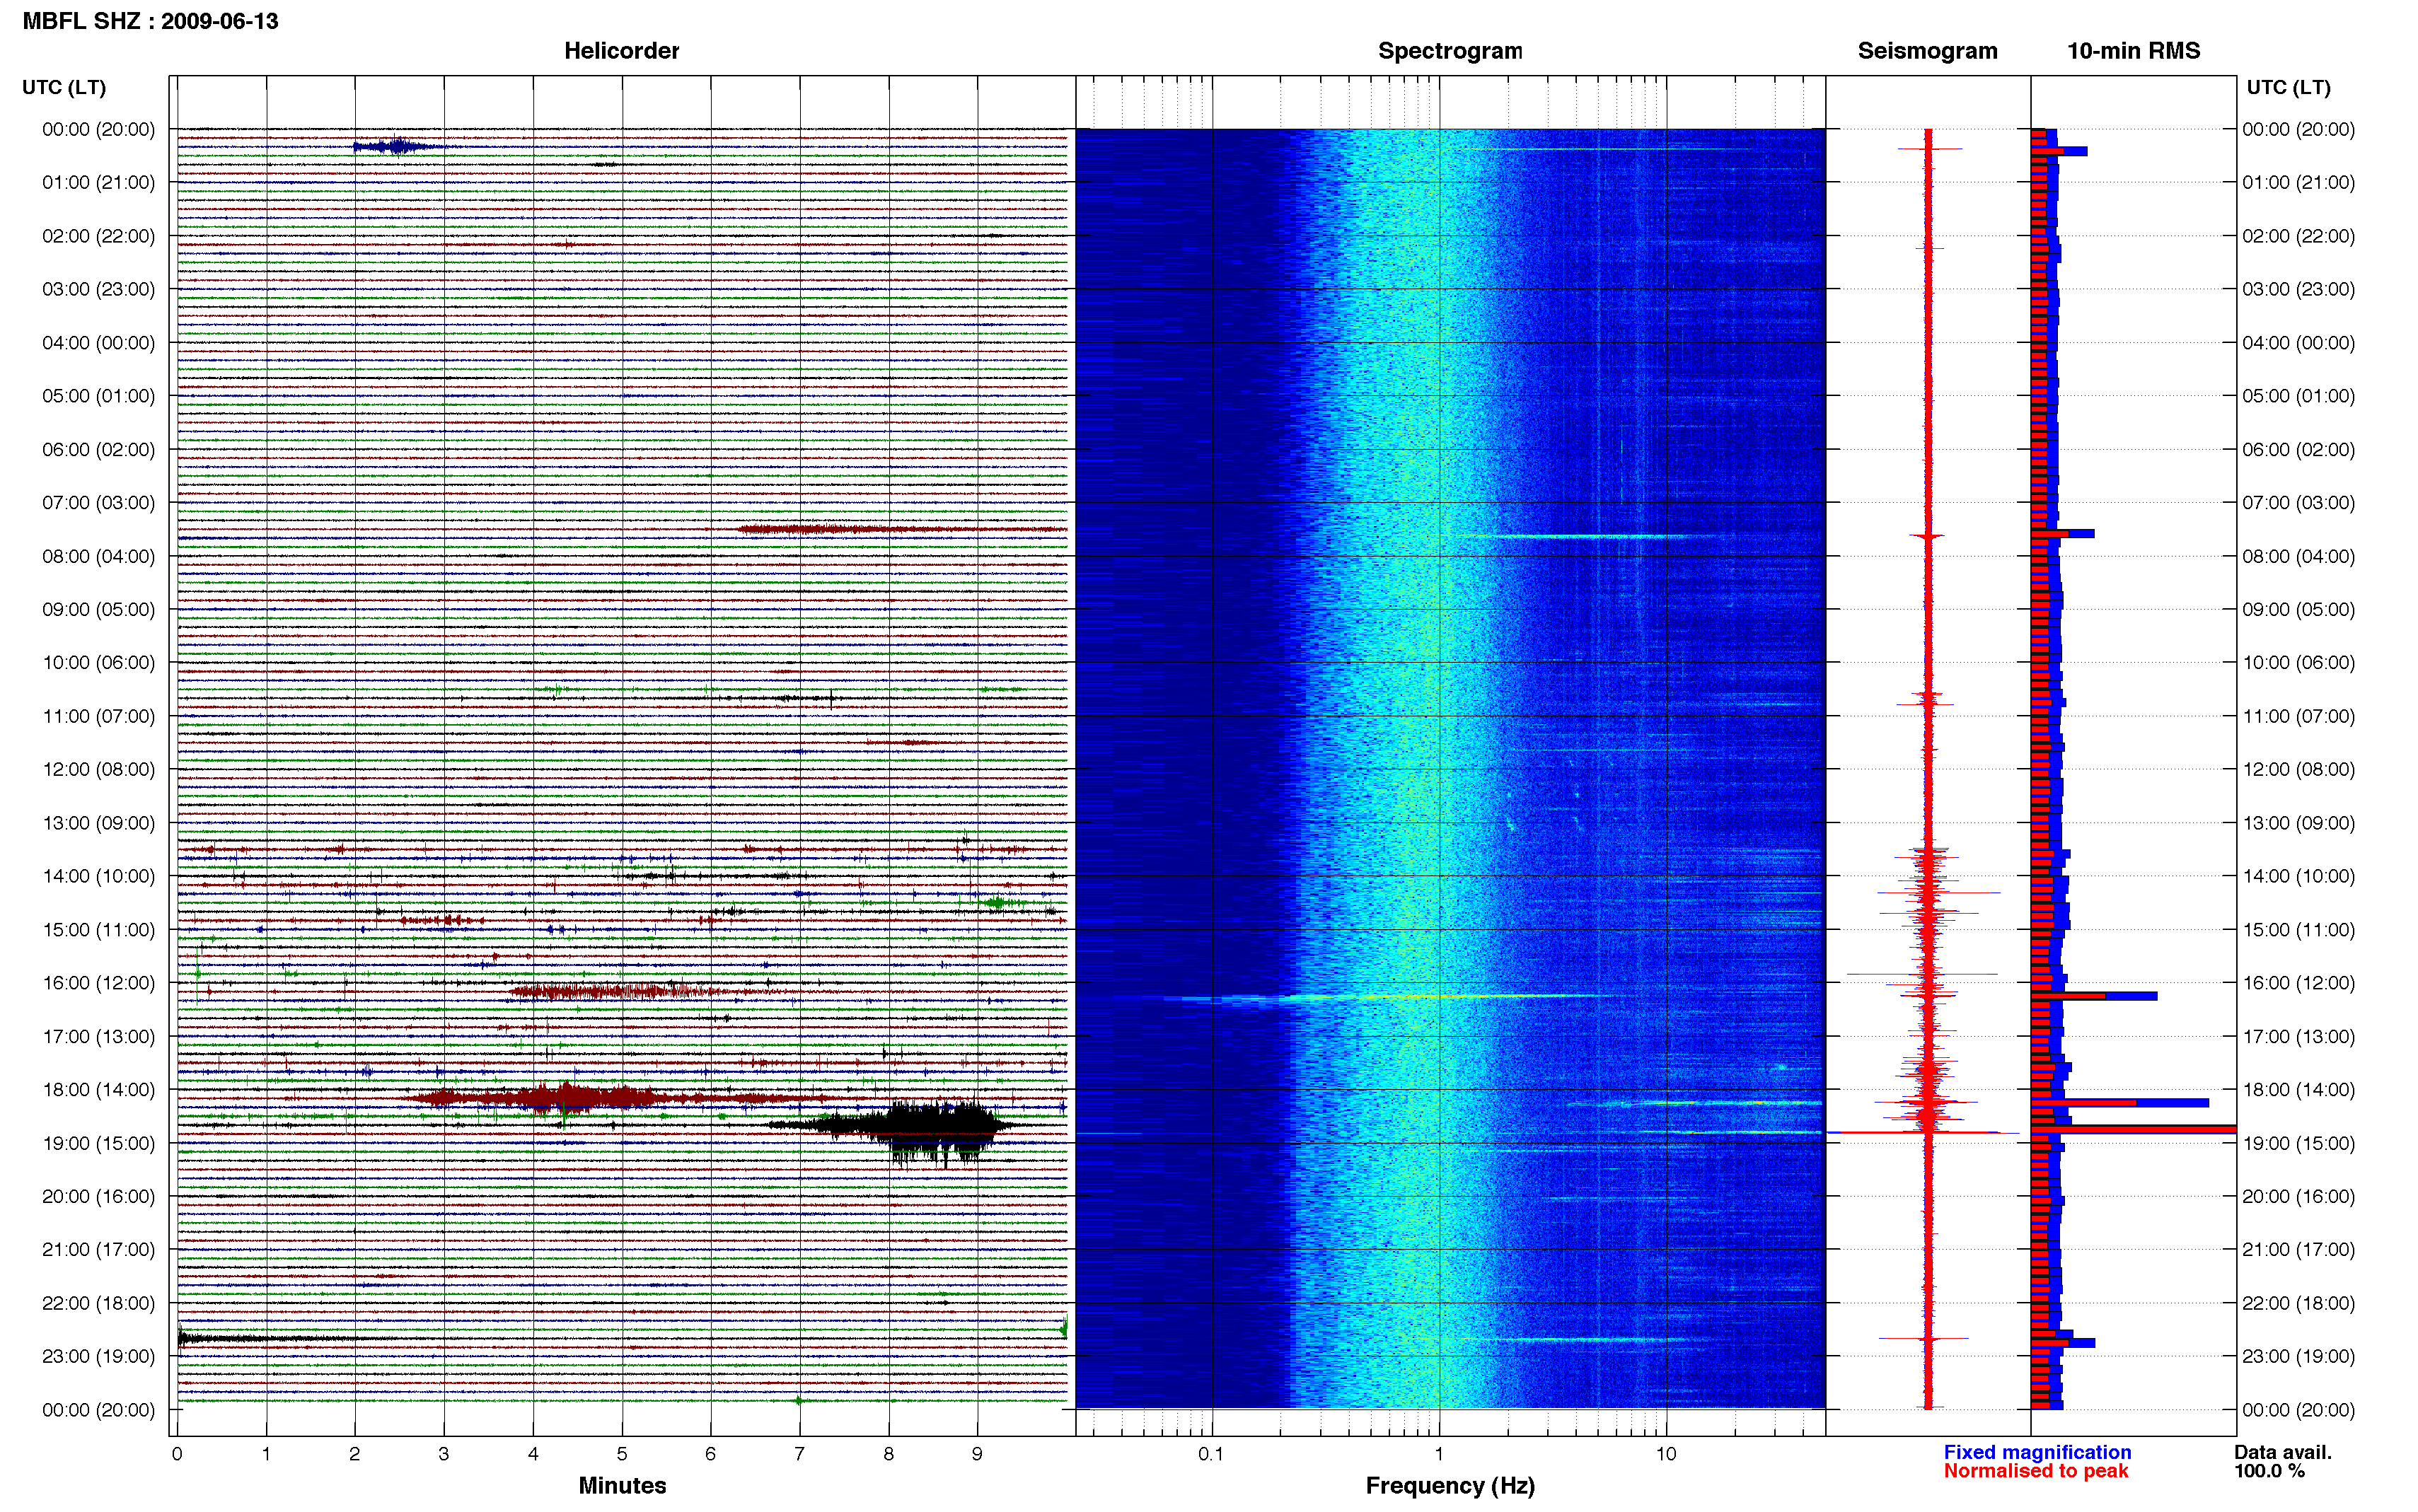Click the Fixed magnification legend text

pyautogui.click(x=2037, y=1452)
